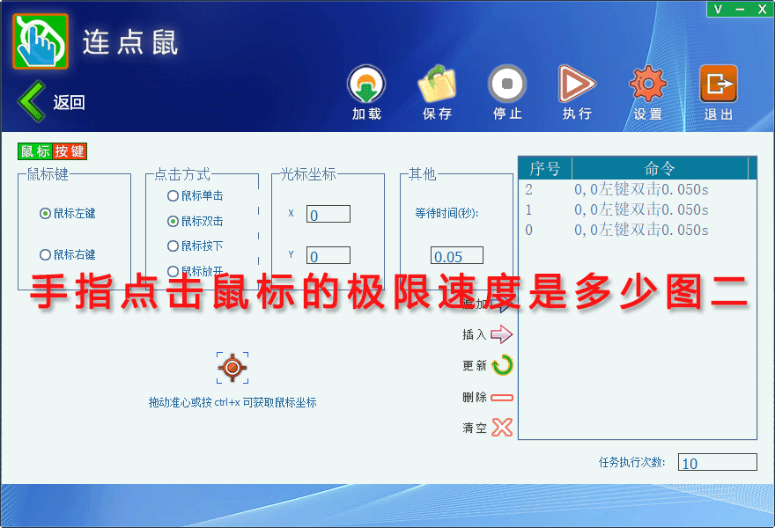
Task: Click the X coordinate input field
Action: [328, 214]
